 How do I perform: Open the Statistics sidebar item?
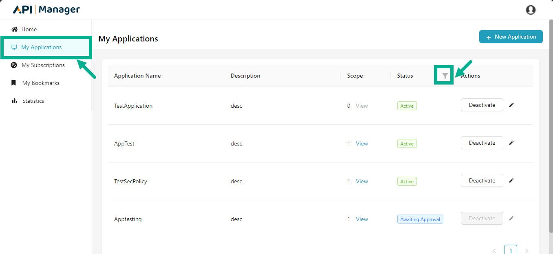(x=33, y=101)
